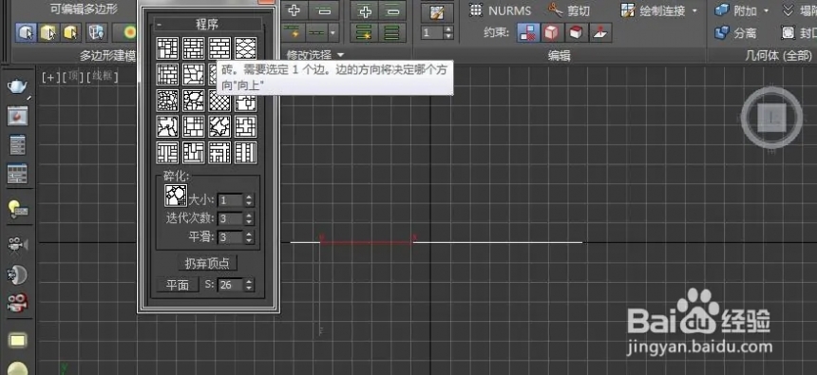
Task: Click the yellow rectangle icon in left toolbar
Action: [18, 341]
